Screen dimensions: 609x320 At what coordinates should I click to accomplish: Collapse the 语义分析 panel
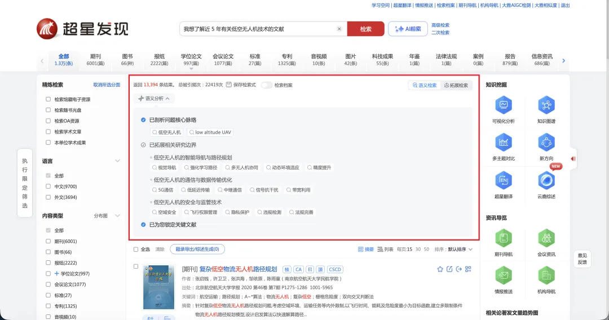coord(154,99)
